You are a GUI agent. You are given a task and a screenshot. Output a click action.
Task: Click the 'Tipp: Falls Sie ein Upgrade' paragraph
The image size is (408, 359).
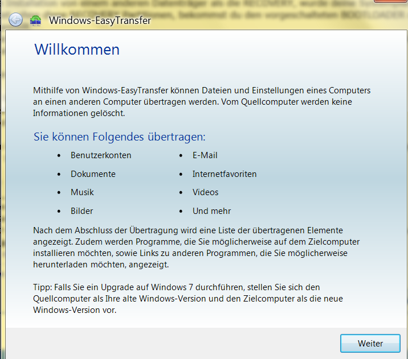click(188, 299)
